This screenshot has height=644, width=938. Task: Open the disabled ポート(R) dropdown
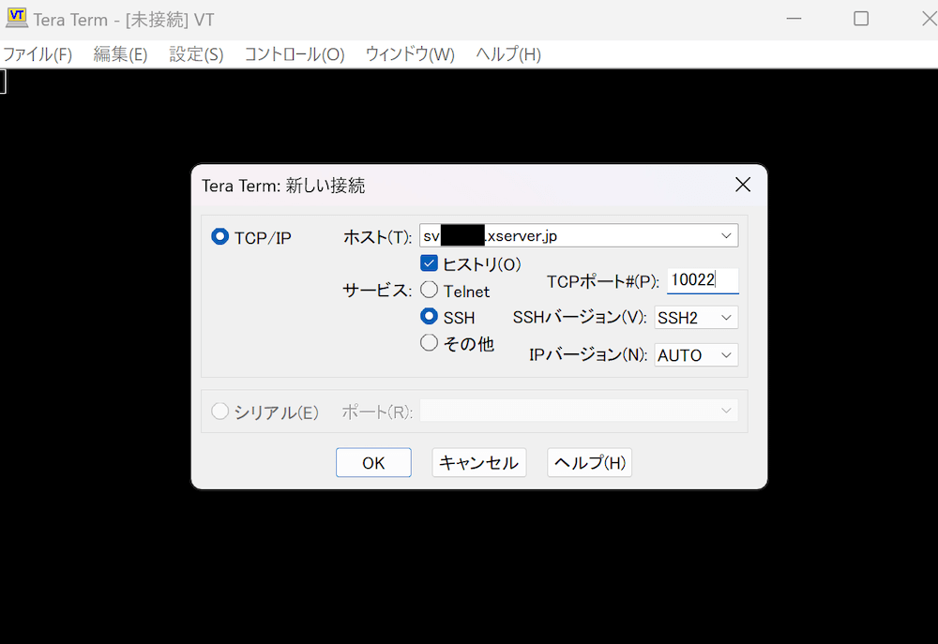579,411
